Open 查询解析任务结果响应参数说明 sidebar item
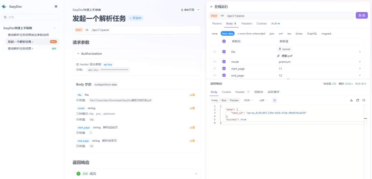Image resolution: width=372 pixels, height=179 pixels. click(32, 35)
